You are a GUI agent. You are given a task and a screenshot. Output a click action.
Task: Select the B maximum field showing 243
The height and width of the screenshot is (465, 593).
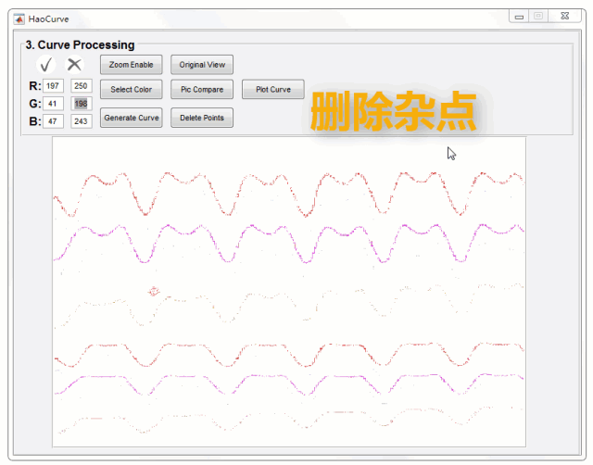click(82, 121)
